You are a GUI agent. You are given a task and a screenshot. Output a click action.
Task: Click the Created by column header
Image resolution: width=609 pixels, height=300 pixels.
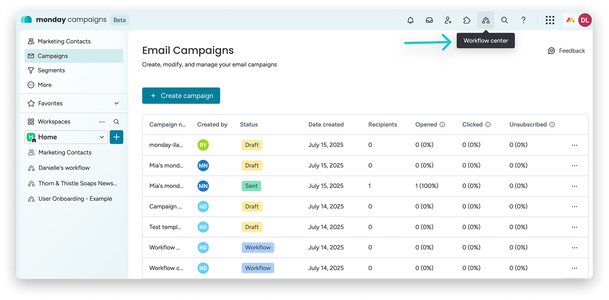click(x=212, y=125)
